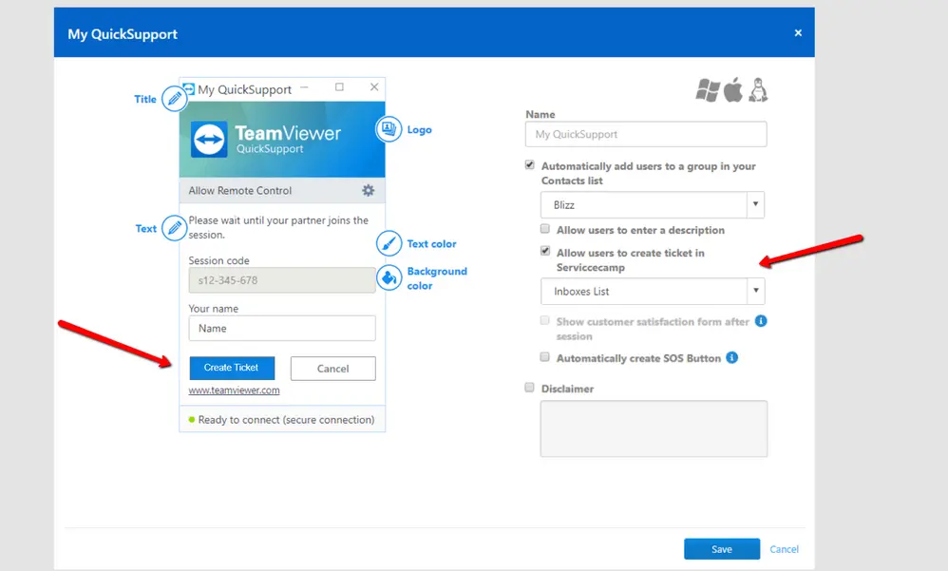Enable Allow users to enter a description
The height and width of the screenshot is (571, 948).
point(544,229)
